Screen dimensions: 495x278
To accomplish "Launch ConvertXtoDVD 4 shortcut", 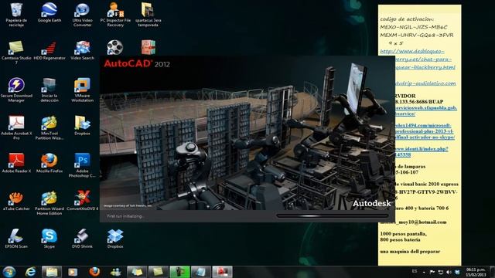I will tap(83, 201).
